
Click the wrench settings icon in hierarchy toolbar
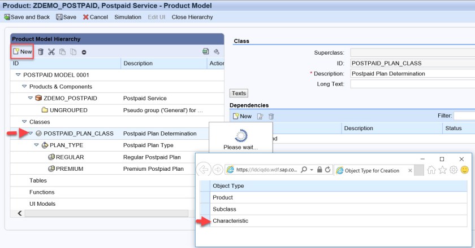pyautogui.click(x=216, y=52)
